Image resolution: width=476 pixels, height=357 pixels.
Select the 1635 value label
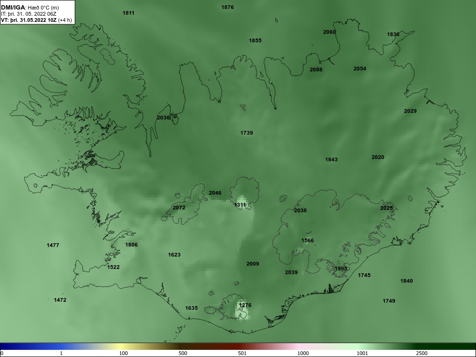pos(191,308)
